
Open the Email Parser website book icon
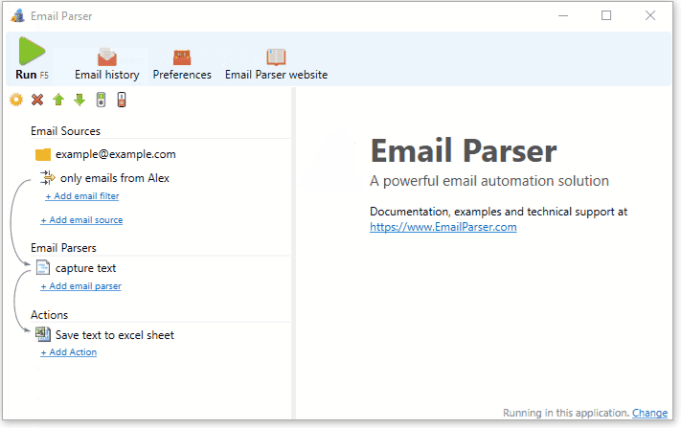tap(276, 56)
